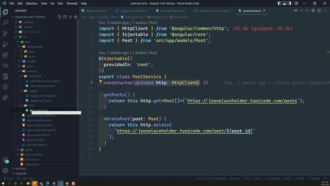Open the Go menu

pos(53,4)
